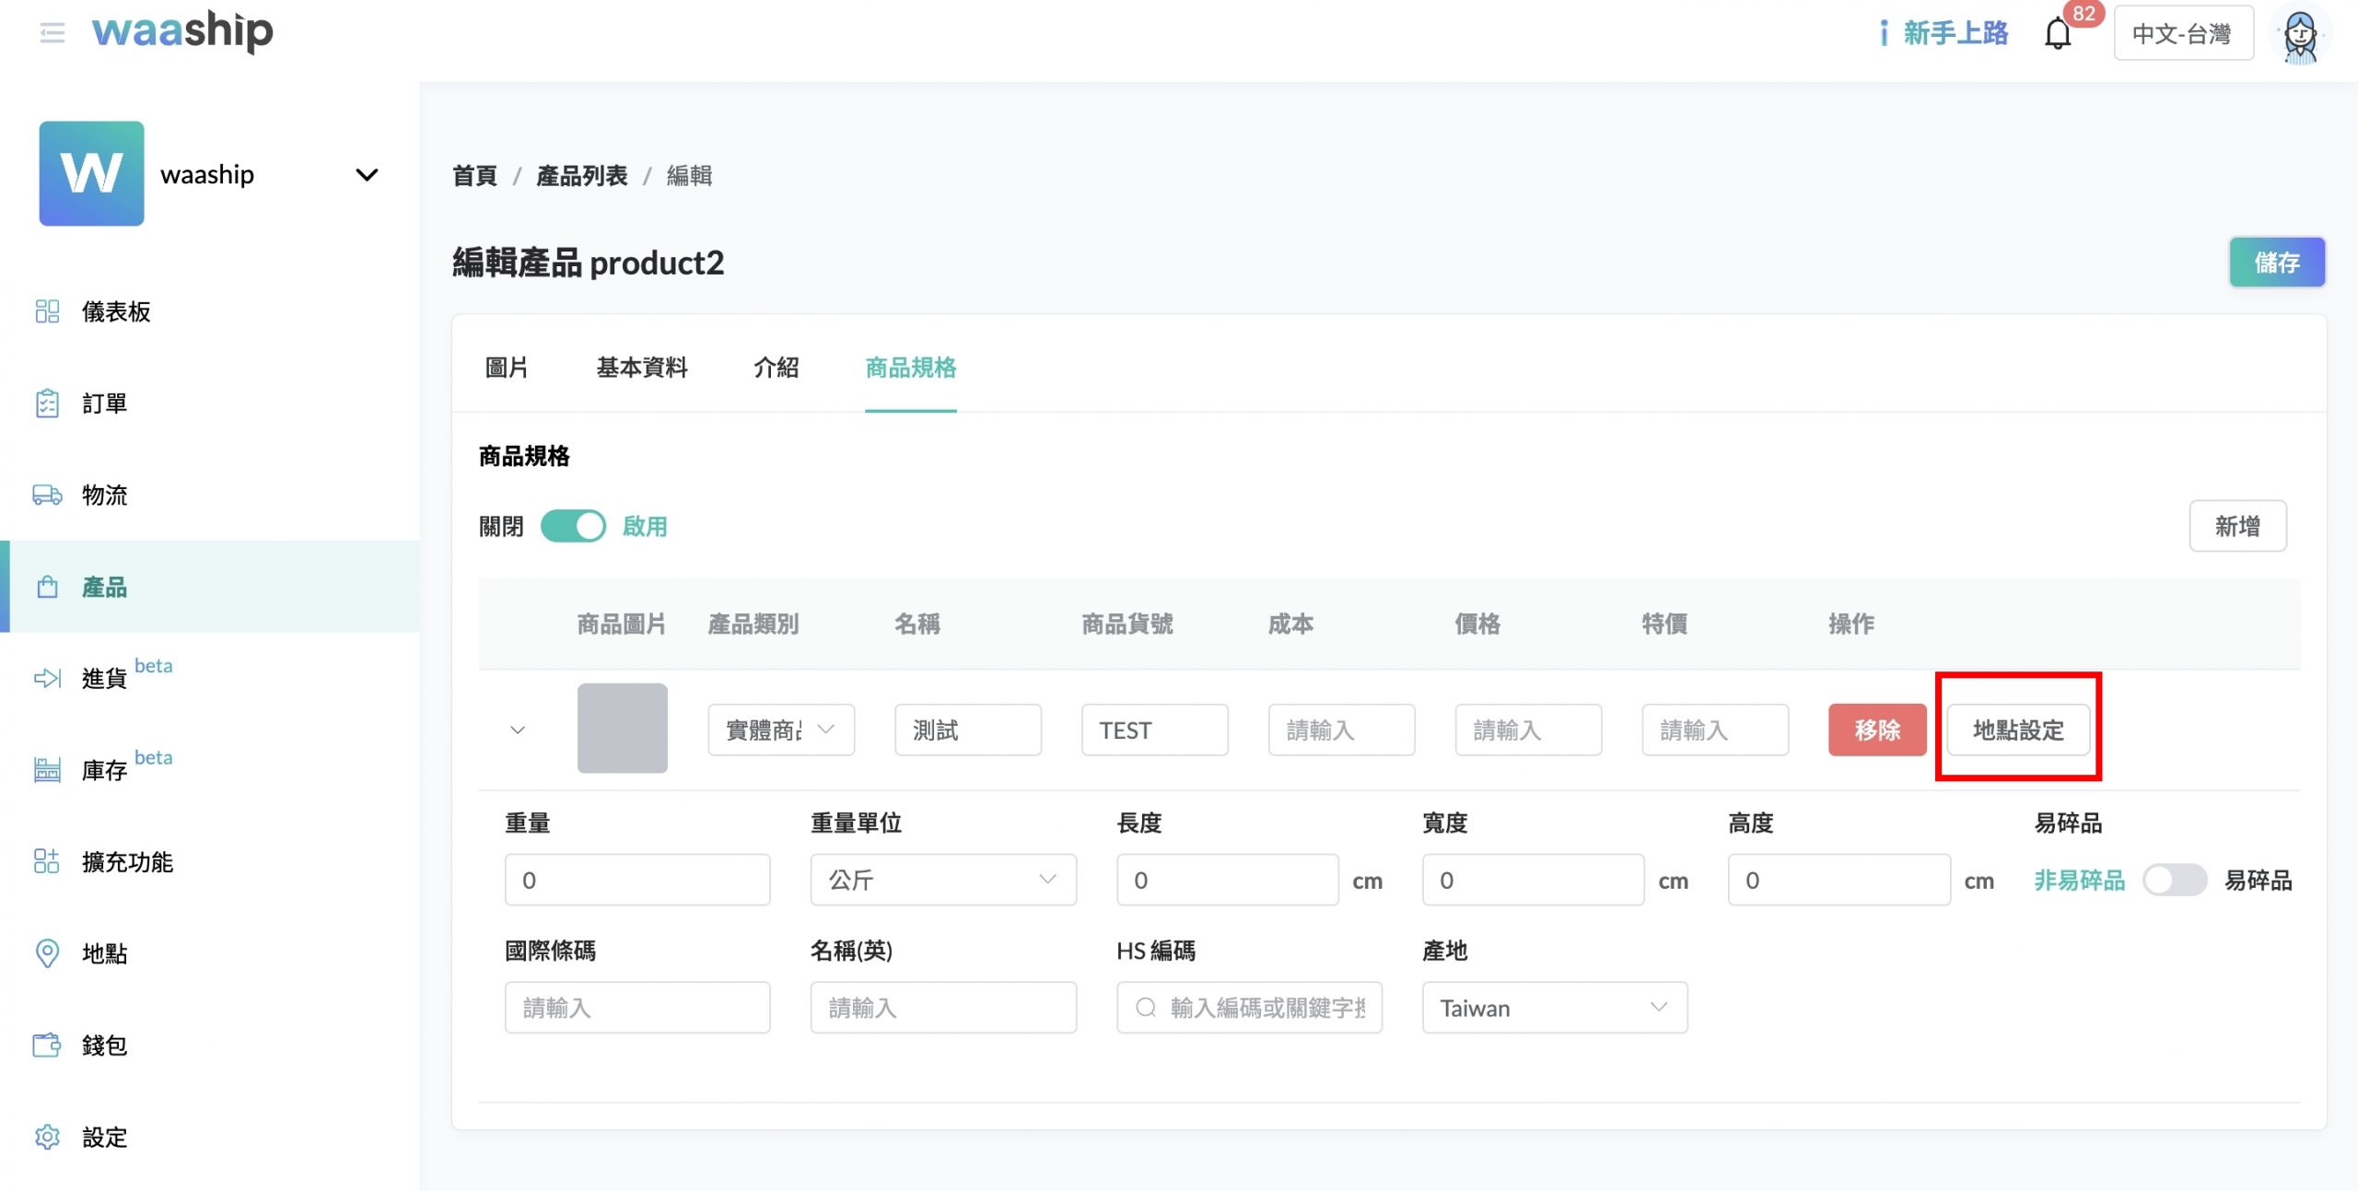Collapse sidebar with hamburger menu icon

[x=53, y=34]
